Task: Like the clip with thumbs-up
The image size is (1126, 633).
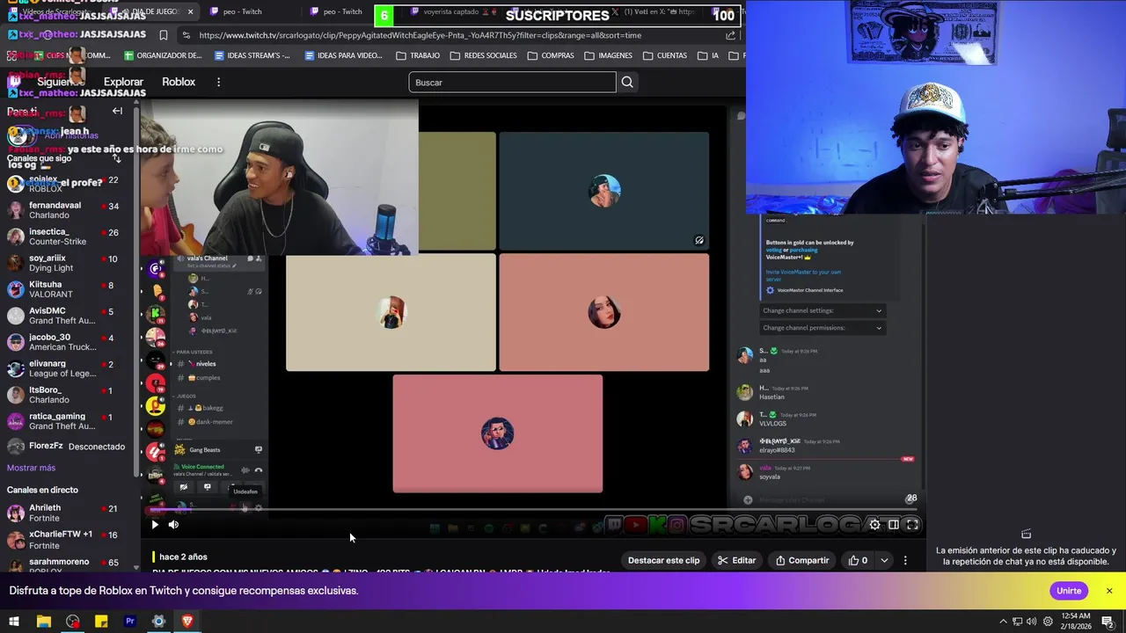Action: coord(858,560)
